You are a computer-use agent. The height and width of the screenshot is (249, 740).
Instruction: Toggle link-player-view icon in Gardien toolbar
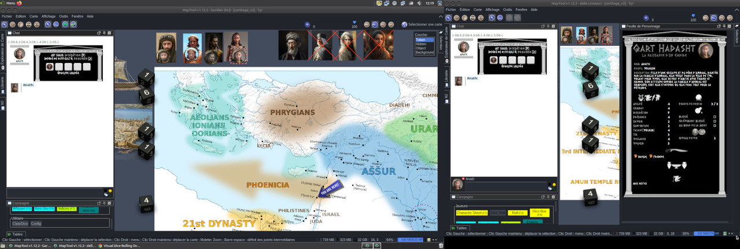pos(48,24)
